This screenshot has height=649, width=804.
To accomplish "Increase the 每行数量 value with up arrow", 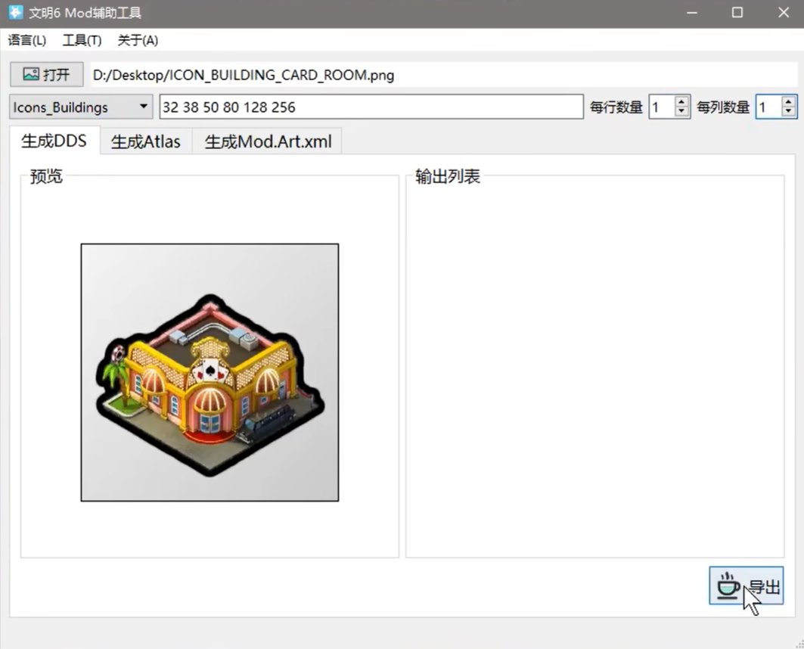I will [x=681, y=102].
